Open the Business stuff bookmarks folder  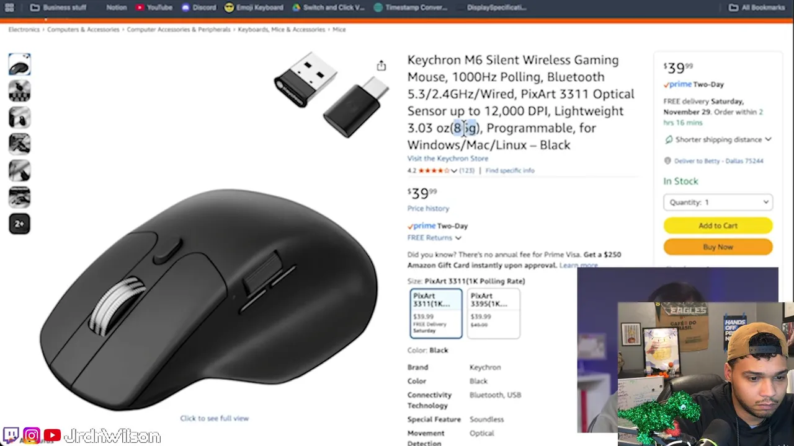pyautogui.click(x=58, y=7)
